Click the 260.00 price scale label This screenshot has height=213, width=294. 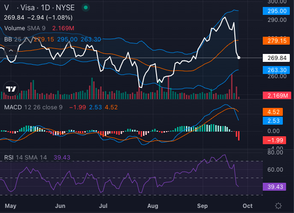click(277, 76)
